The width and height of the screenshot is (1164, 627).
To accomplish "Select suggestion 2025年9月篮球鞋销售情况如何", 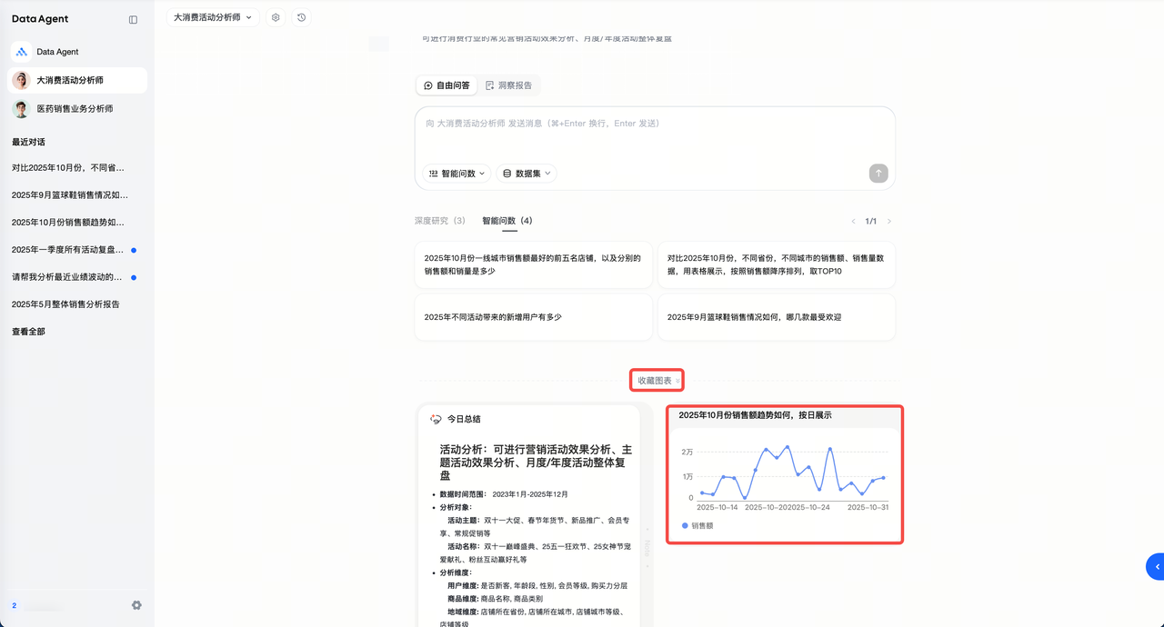I will [x=777, y=317].
